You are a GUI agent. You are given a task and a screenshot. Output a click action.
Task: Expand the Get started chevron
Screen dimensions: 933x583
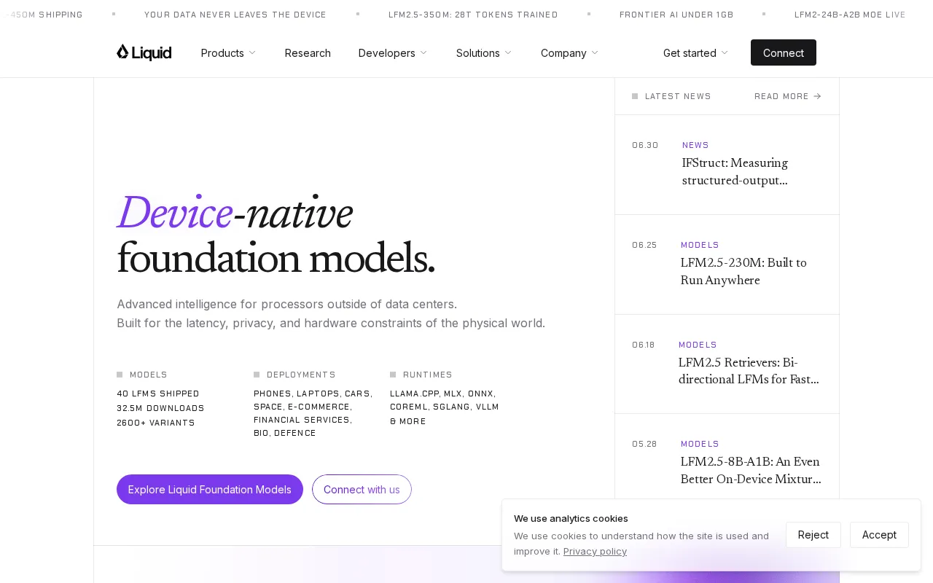click(x=725, y=53)
